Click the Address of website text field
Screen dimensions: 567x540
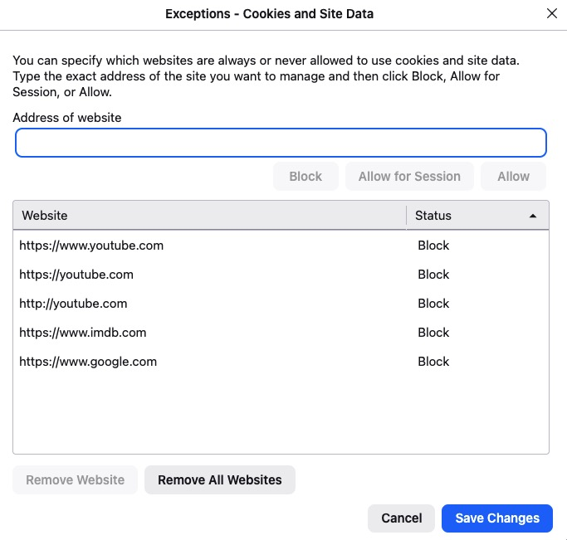(x=281, y=143)
